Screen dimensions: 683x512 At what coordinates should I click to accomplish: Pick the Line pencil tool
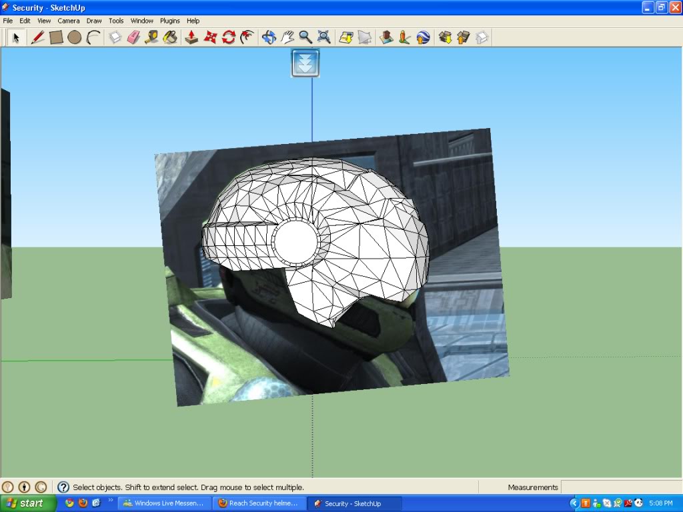37,38
